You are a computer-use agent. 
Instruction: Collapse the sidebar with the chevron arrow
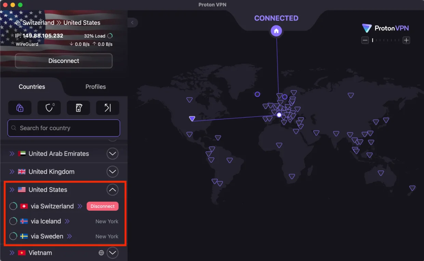click(x=132, y=23)
